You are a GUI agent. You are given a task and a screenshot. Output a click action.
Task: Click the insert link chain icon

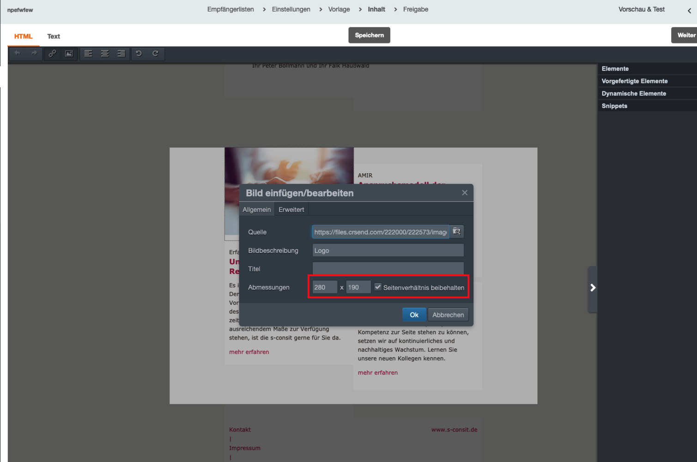click(52, 54)
